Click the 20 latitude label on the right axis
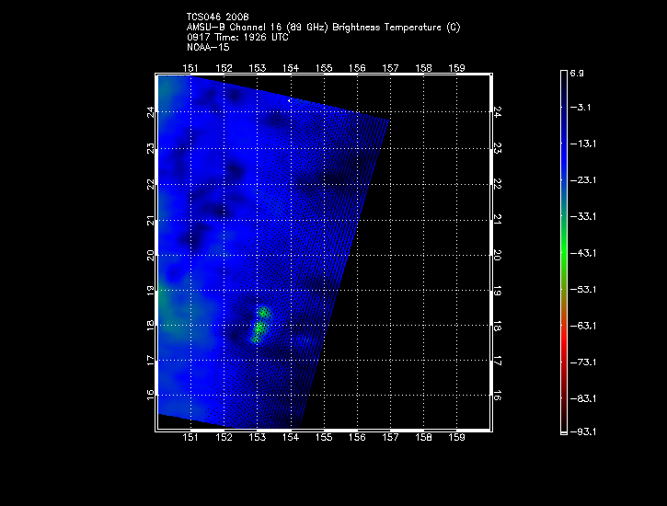This screenshot has width=667, height=506. [497, 255]
